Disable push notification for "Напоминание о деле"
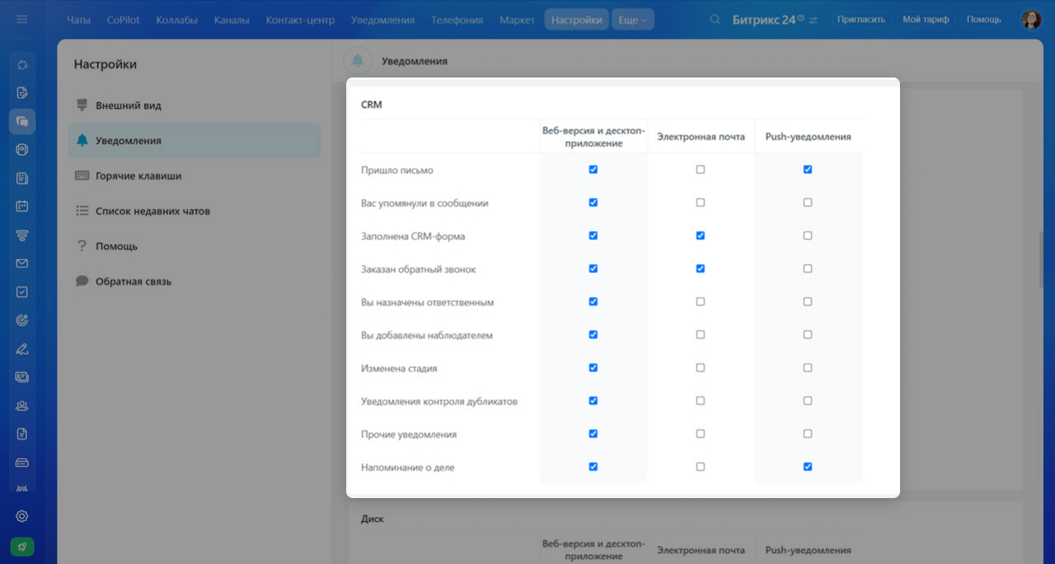1055x564 pixels. 808,467
